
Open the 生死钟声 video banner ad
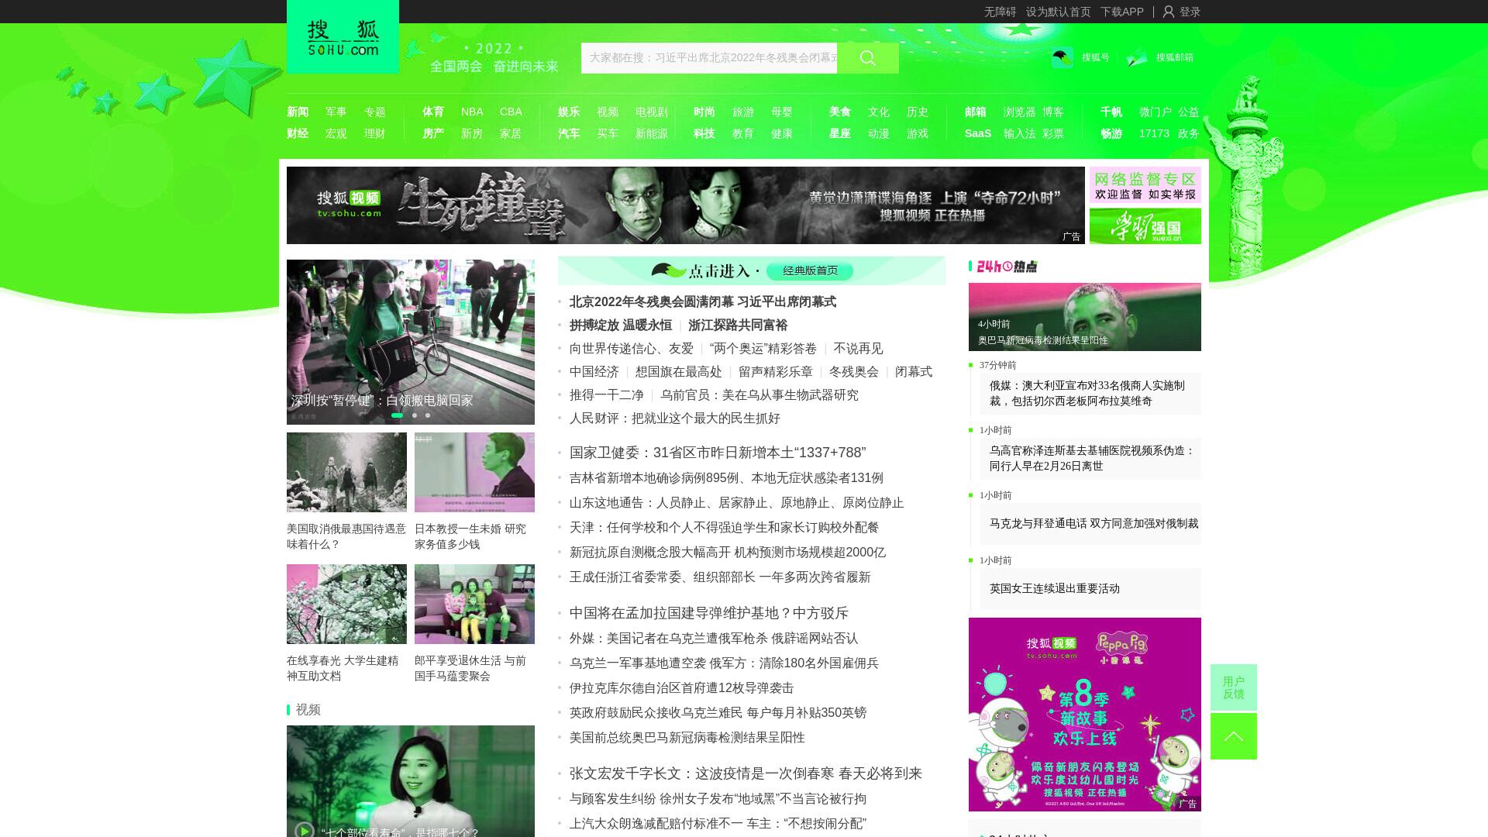tap(686, 205)
